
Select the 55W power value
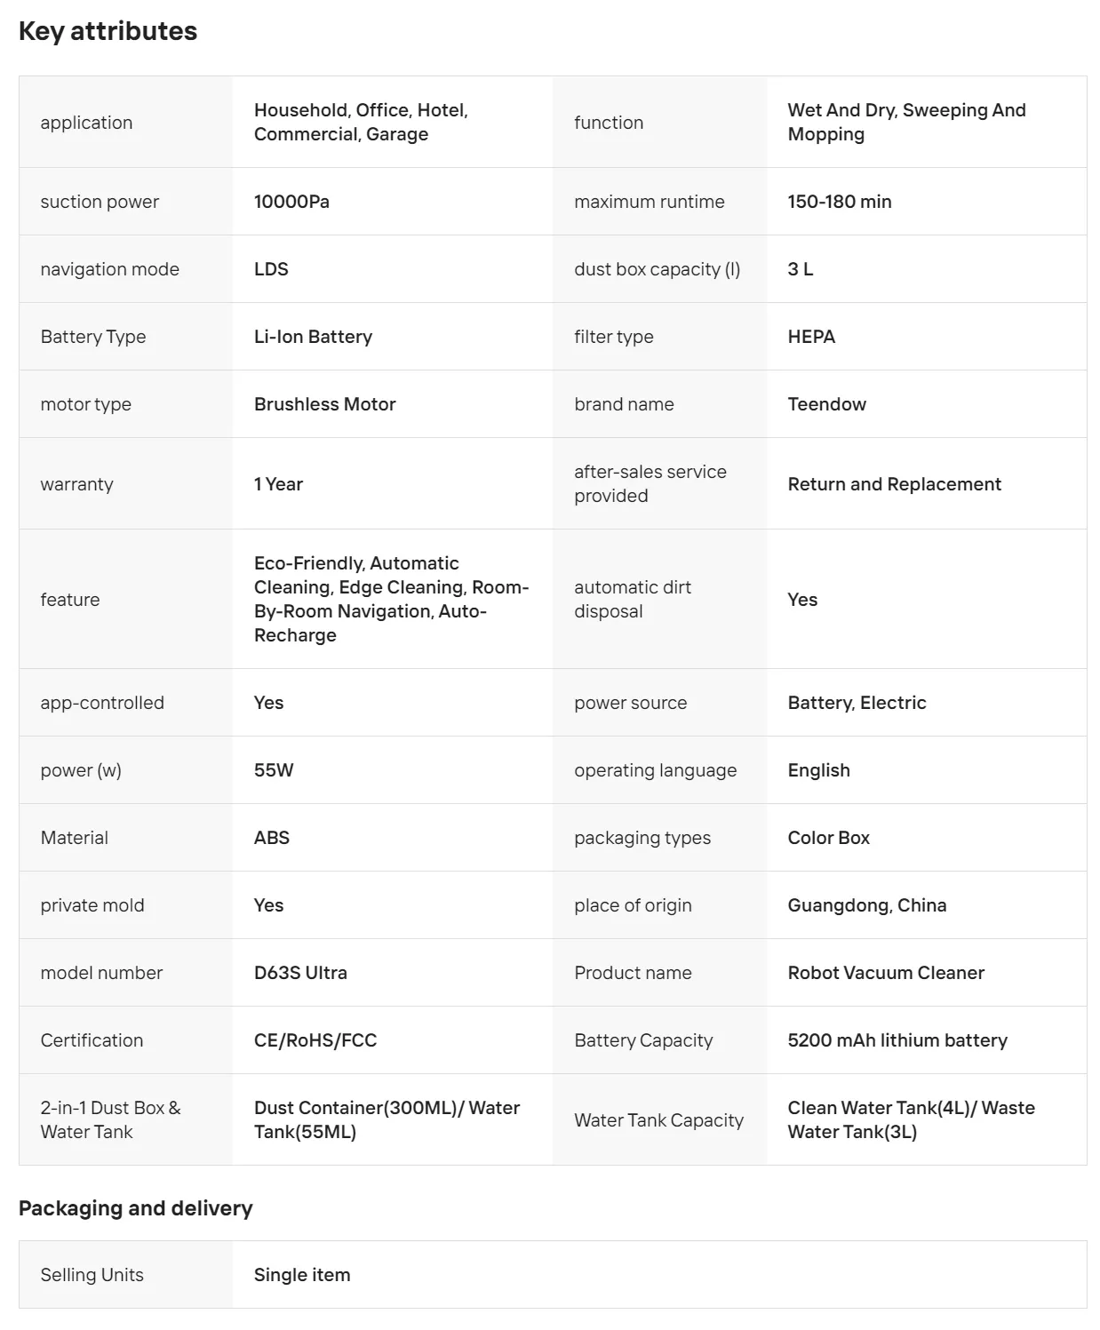(274, 770)
